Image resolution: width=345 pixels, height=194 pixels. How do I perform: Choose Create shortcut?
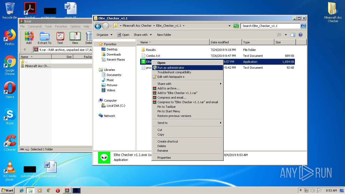click(188, 141)
